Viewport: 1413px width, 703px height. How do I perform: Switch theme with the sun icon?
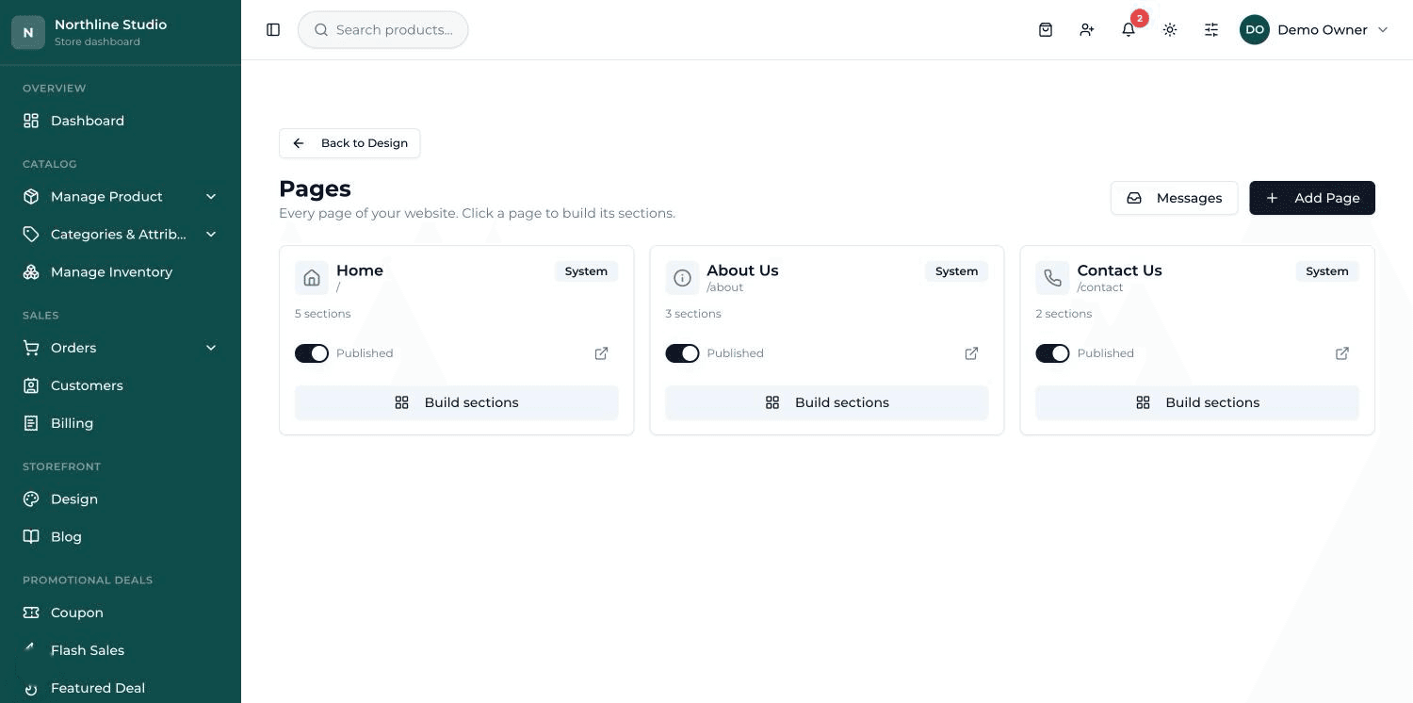[x=1170, y=30]
